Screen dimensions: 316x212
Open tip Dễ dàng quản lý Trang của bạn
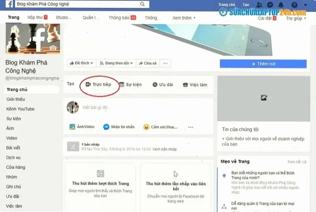coord(263,206)
